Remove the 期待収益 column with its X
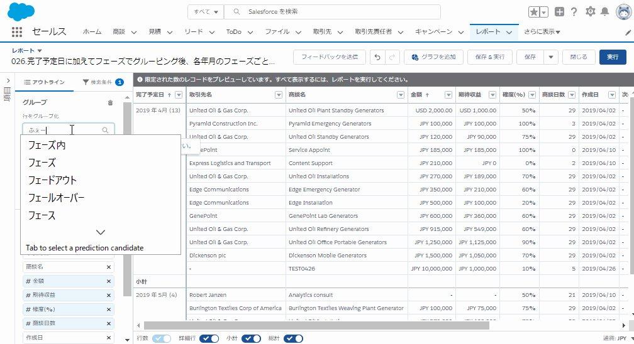Image resolution: width=634 pixels, height=344 pixels. point(108,296)
